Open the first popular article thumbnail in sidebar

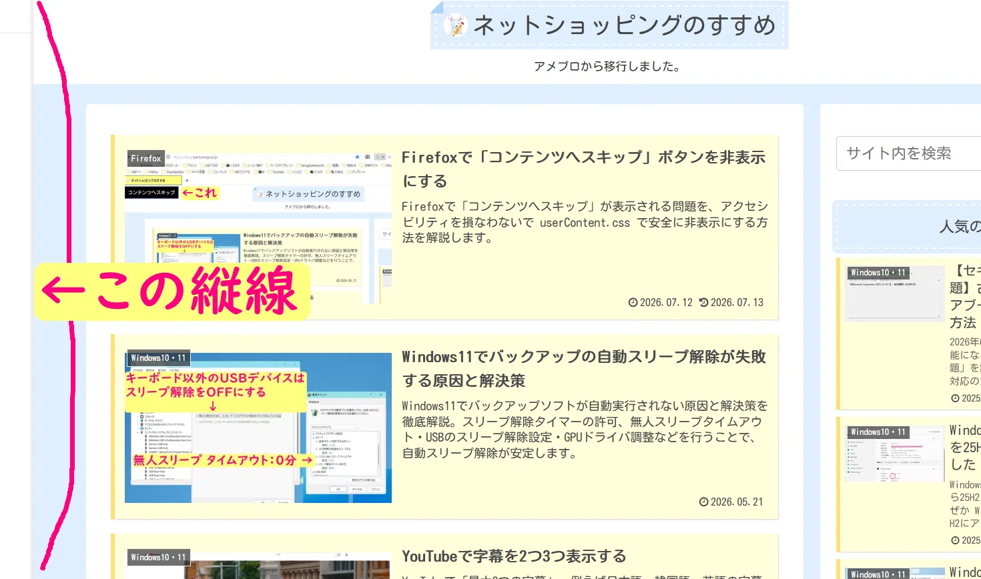pyautogui.click(x=894, y=293)
